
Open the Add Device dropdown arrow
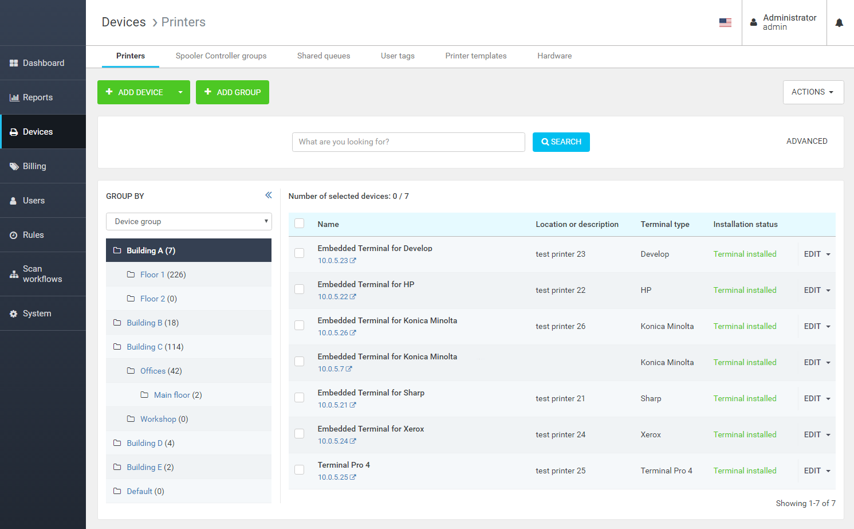180,92
